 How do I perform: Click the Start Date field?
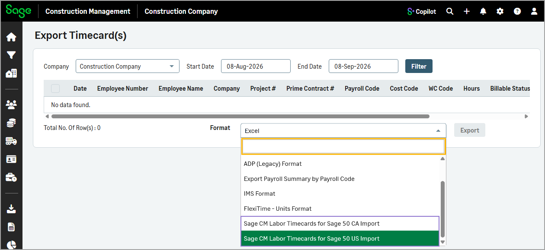tap(256, 66)
